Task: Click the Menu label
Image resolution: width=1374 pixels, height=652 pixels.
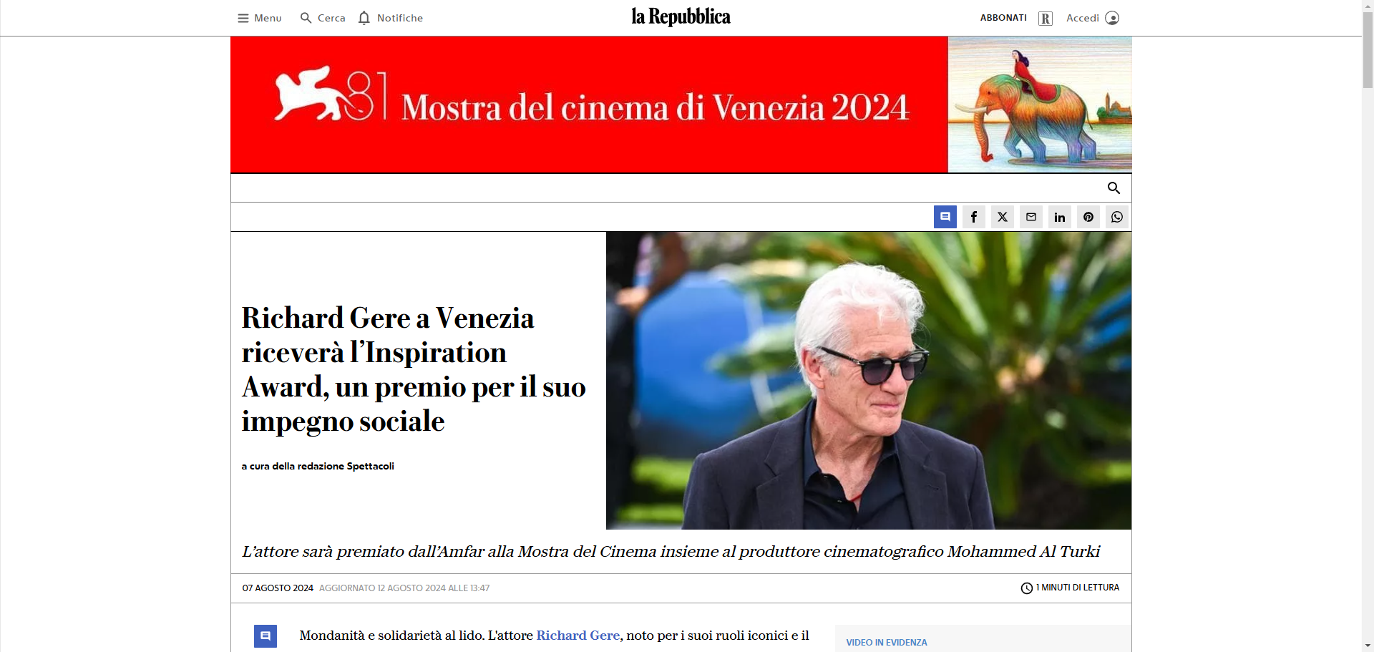Action: 268,18
